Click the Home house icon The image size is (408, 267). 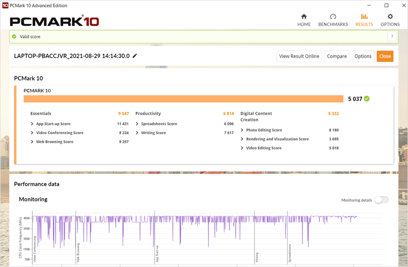(304, 17)
